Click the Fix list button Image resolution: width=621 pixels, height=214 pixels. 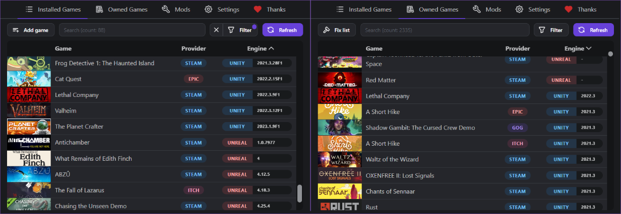coord(337,30)
